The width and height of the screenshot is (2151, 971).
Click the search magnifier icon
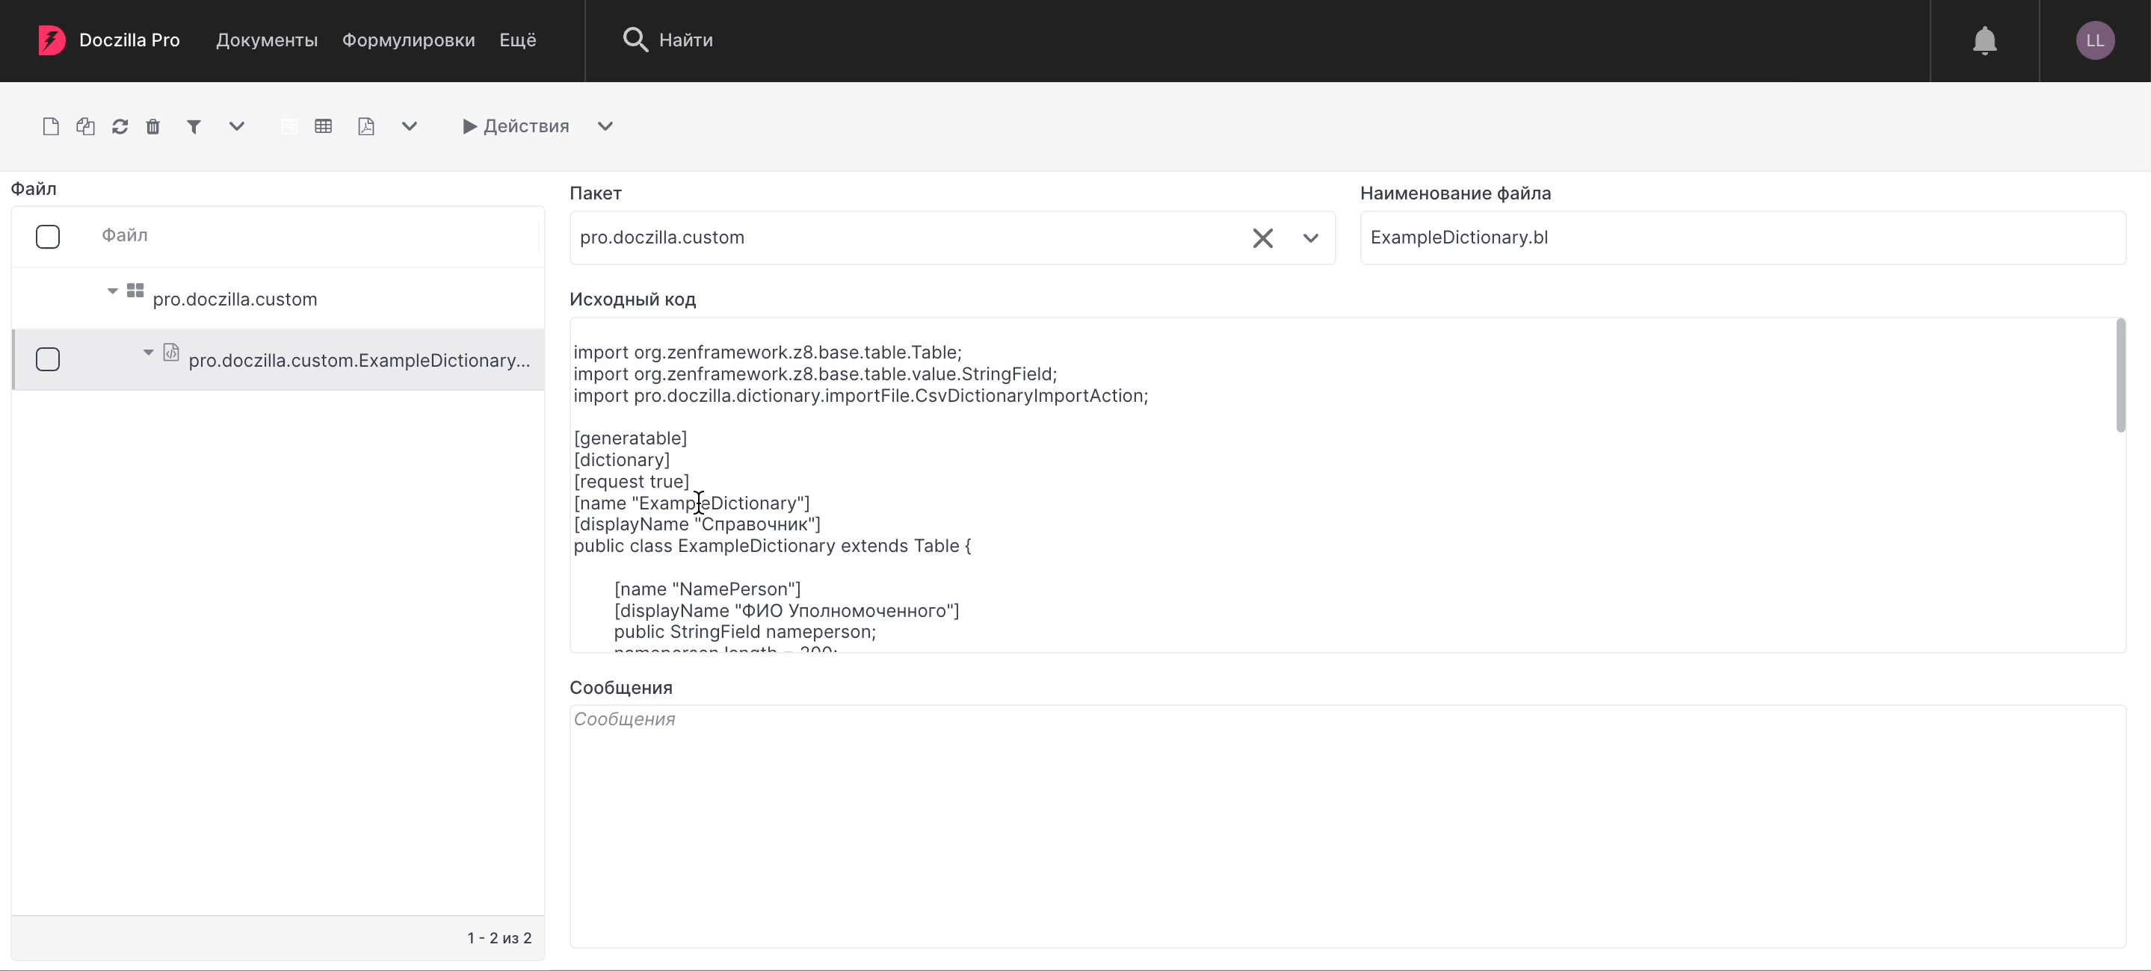(635, 39)
